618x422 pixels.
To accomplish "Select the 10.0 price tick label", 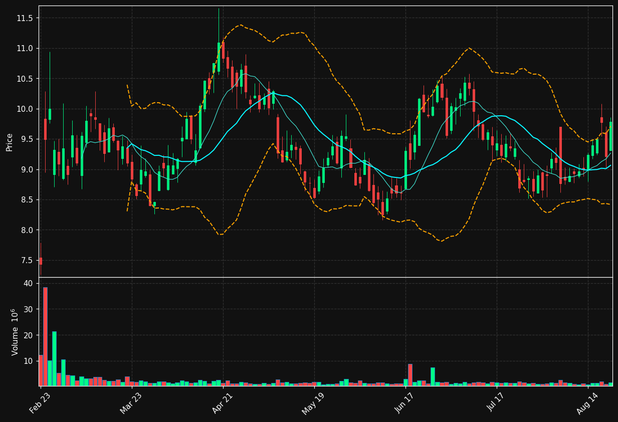I will pyautogui.click(x=25, y=109).
